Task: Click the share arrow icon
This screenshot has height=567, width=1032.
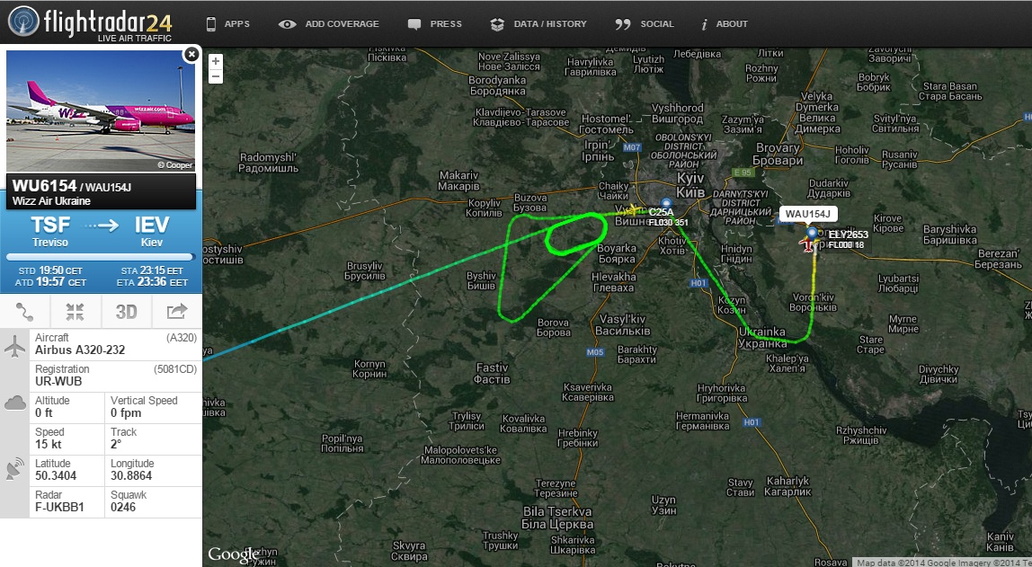Action: [x=177, y=311]
